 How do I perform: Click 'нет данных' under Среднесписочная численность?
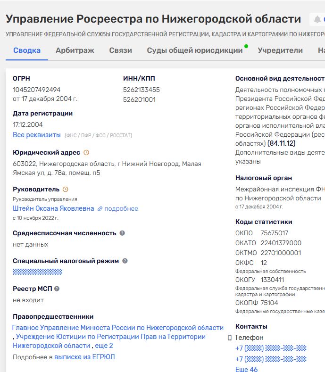click(30, 245)
